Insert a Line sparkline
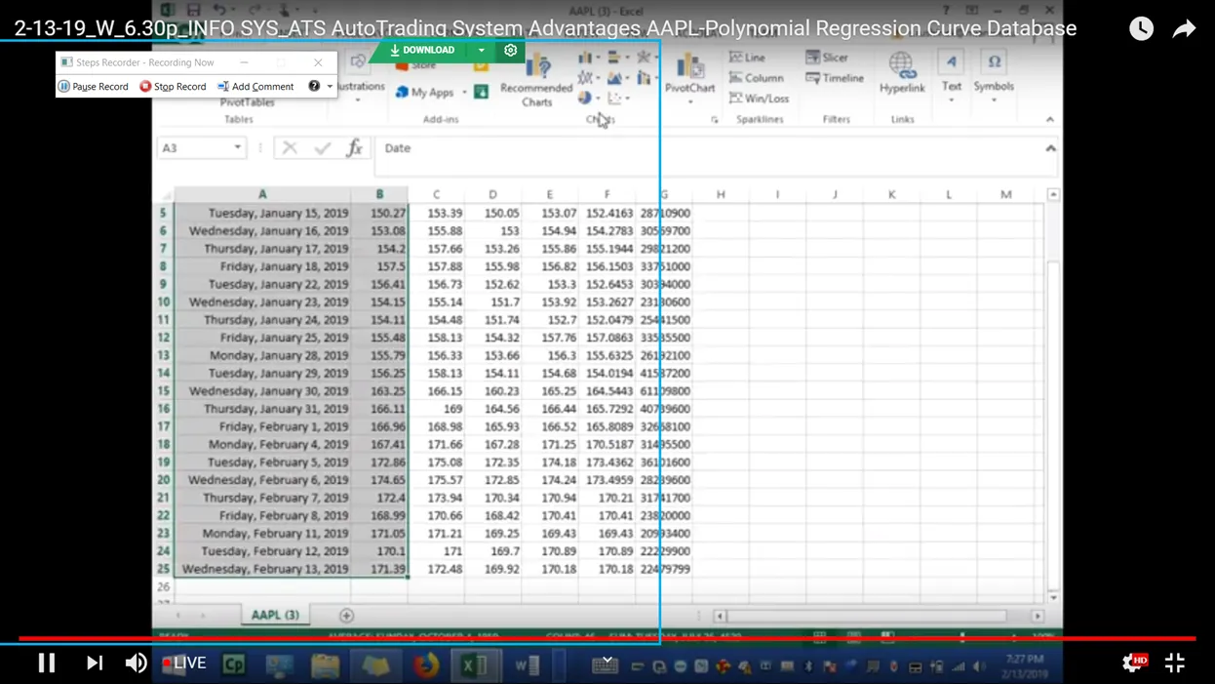 (748, 58)
